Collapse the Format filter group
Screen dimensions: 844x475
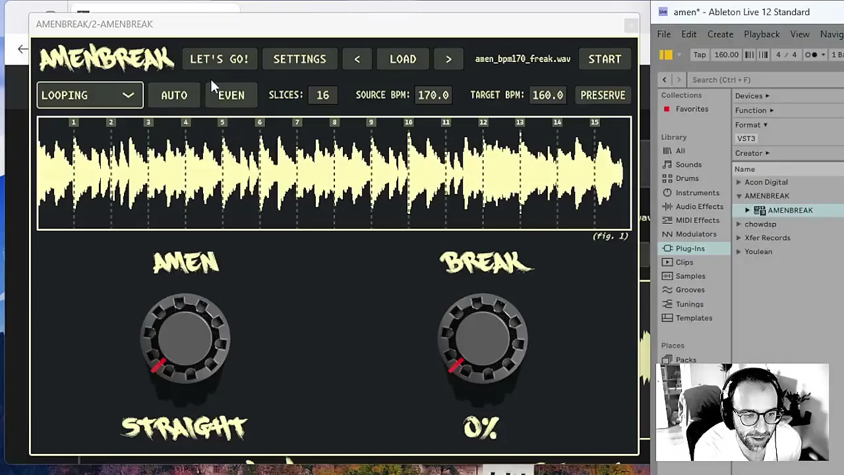pyautogui.click(x=752, y=125)
